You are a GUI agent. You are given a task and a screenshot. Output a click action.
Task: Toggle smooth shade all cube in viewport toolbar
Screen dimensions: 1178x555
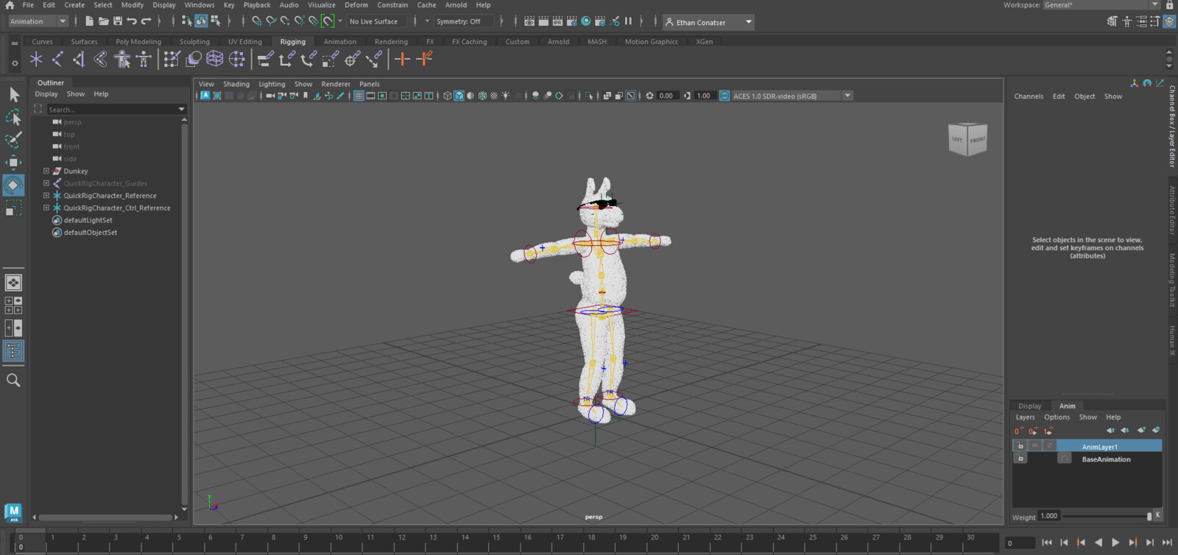pos(459,96)
